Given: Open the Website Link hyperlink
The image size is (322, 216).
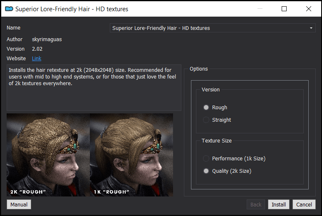Looking at the screenshot, I should pos(37,59).
